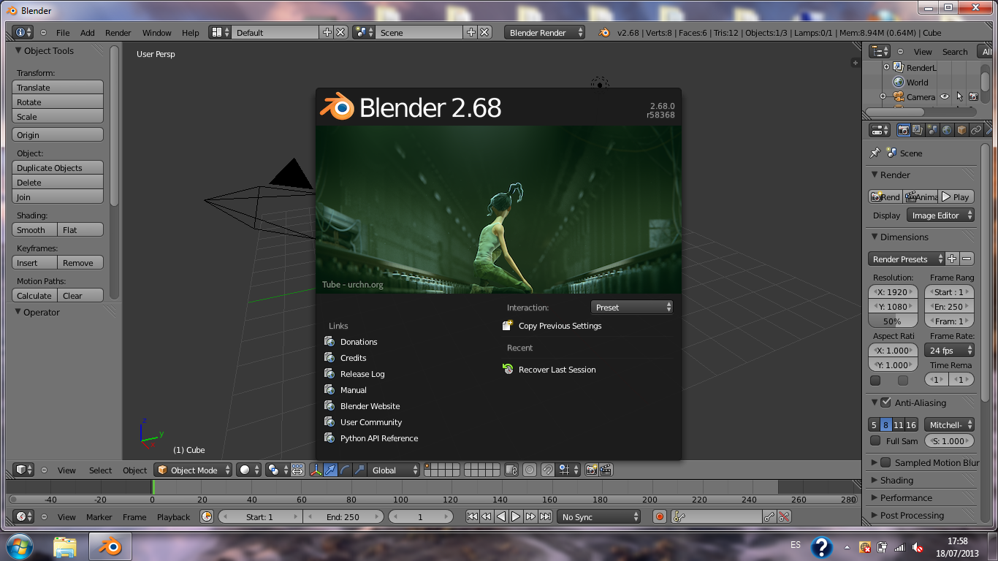Select the rotate manipulator arc icon

pyautogui.click(x=345, y=470)
